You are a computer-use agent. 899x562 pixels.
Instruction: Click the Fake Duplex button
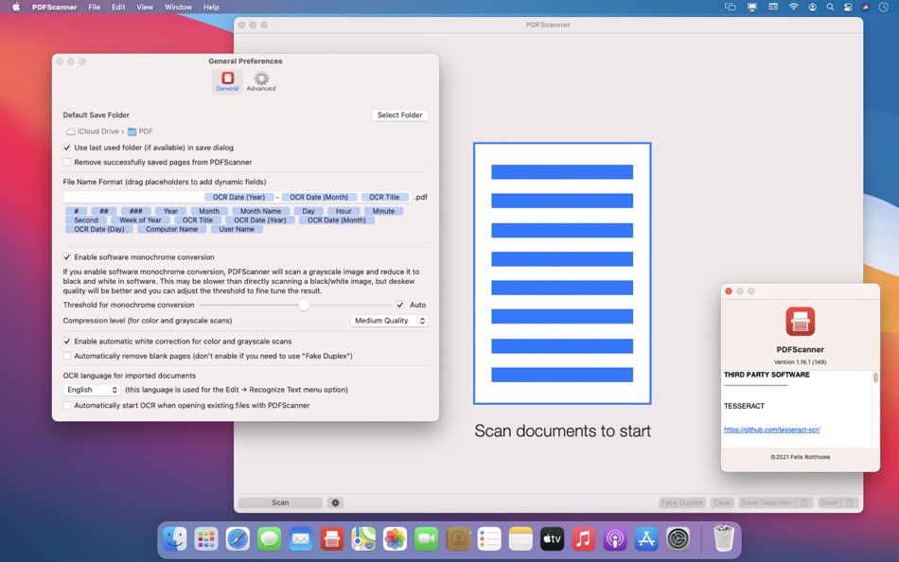click(x=681, y=503)
